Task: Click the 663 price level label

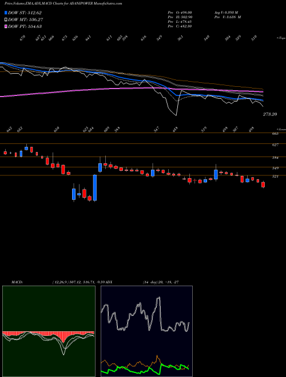Action: (x=275, y=134)
